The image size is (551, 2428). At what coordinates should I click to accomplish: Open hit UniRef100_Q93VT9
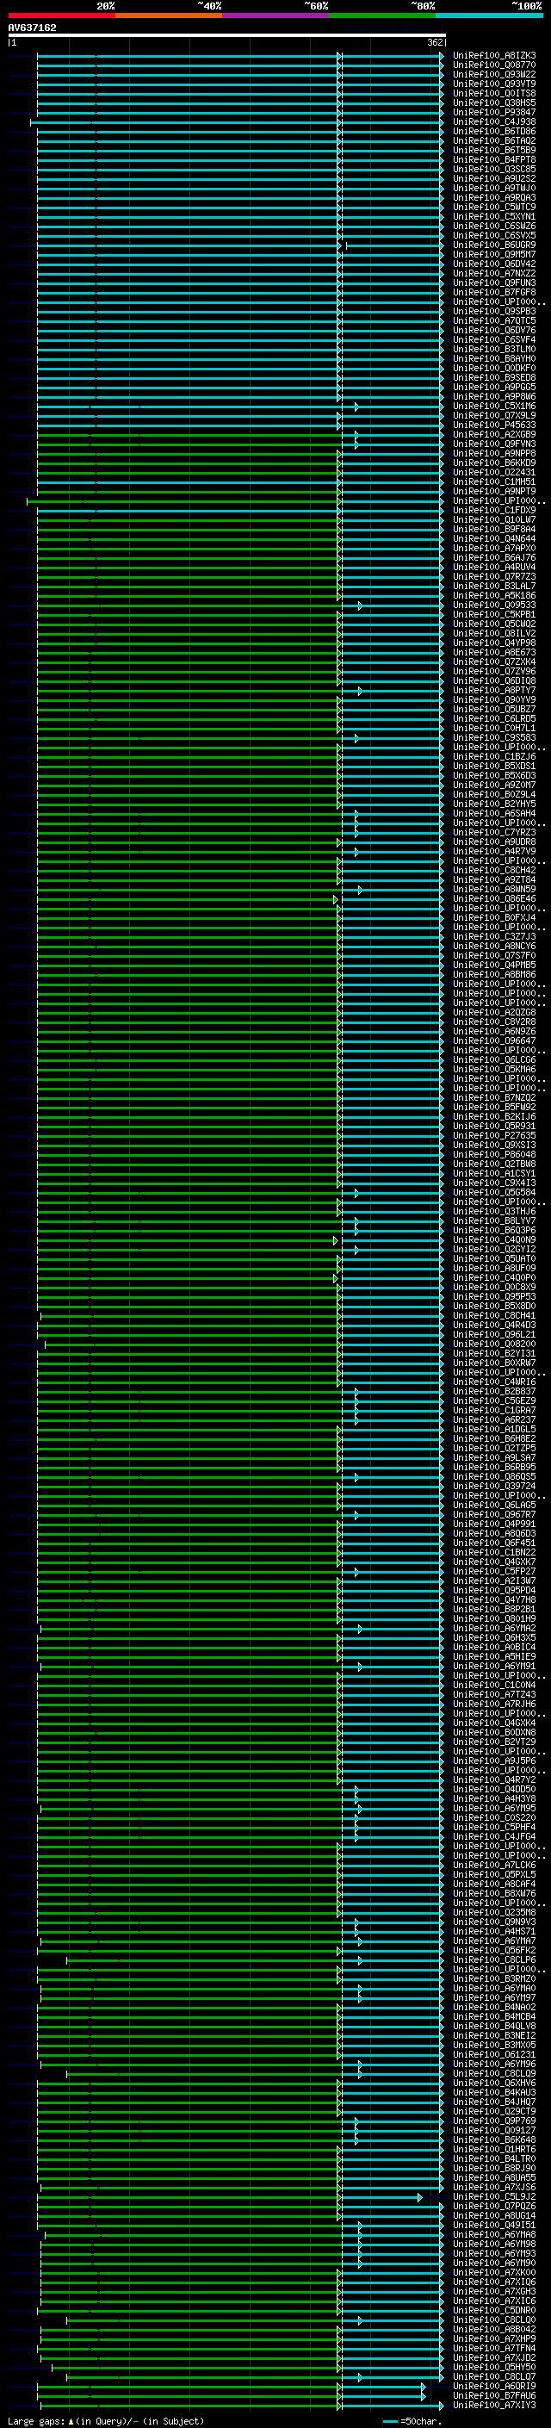tap(494, 84)
